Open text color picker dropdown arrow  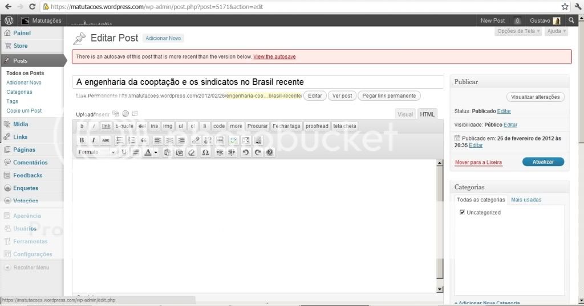156,152
